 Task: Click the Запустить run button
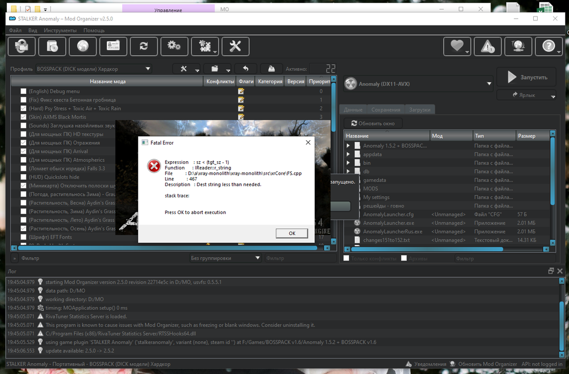pos(526,77)
